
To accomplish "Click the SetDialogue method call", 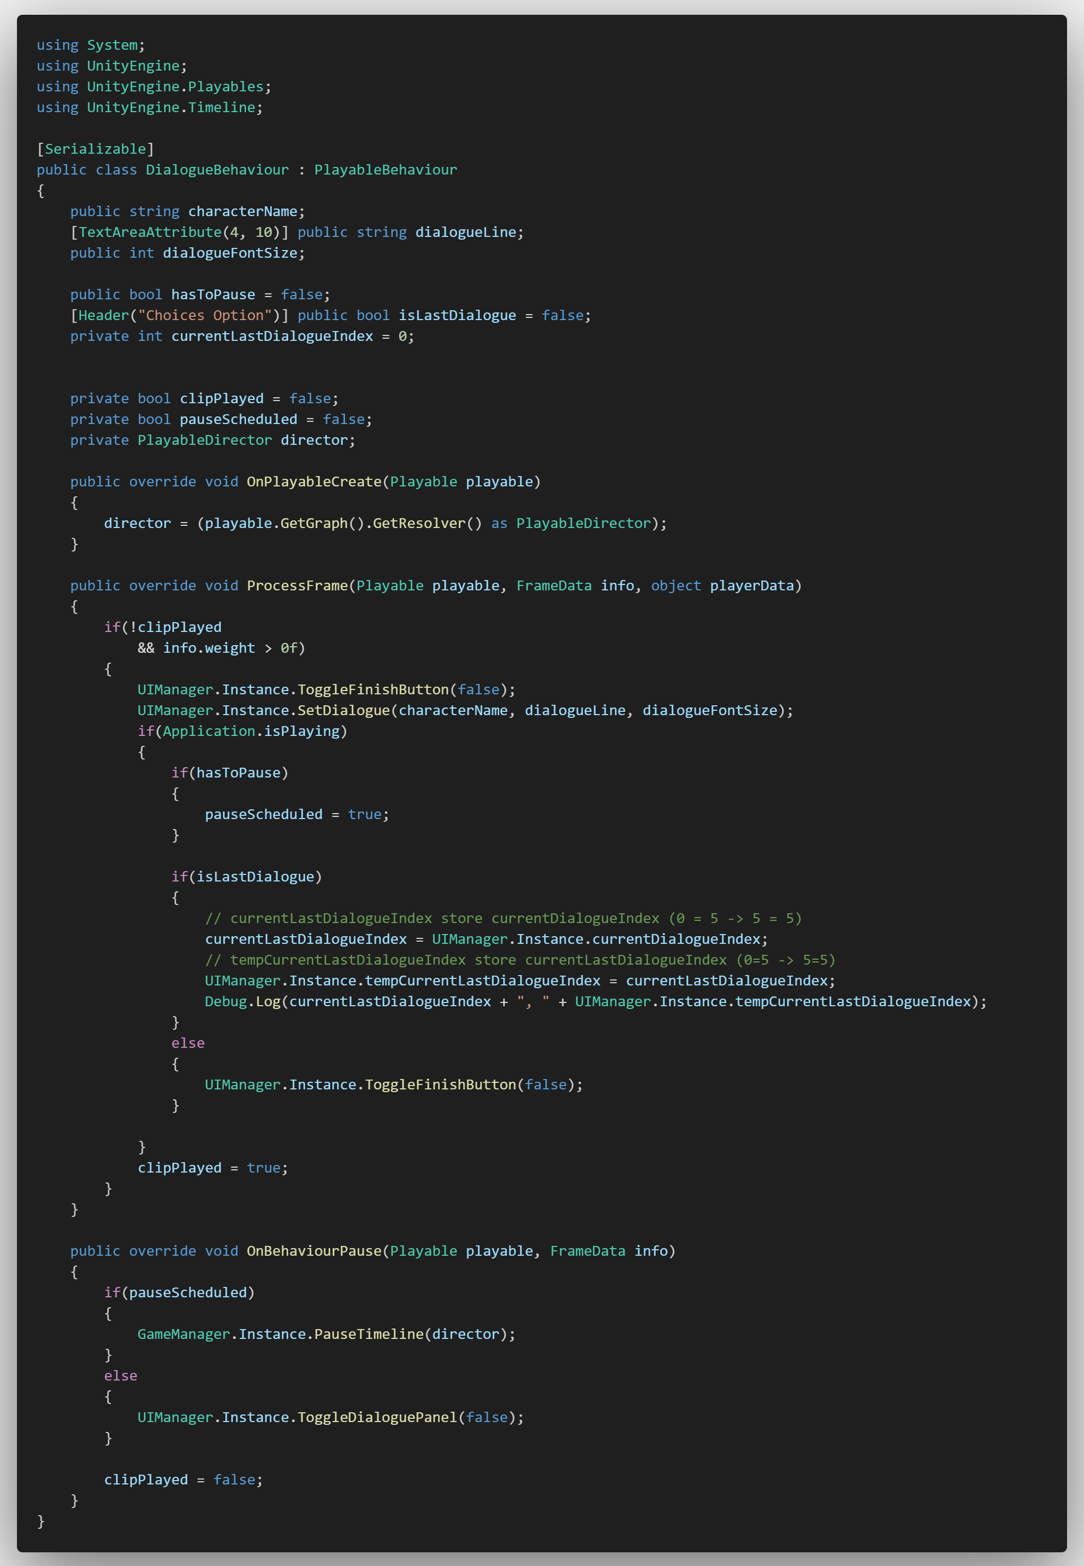I will 343,711.
